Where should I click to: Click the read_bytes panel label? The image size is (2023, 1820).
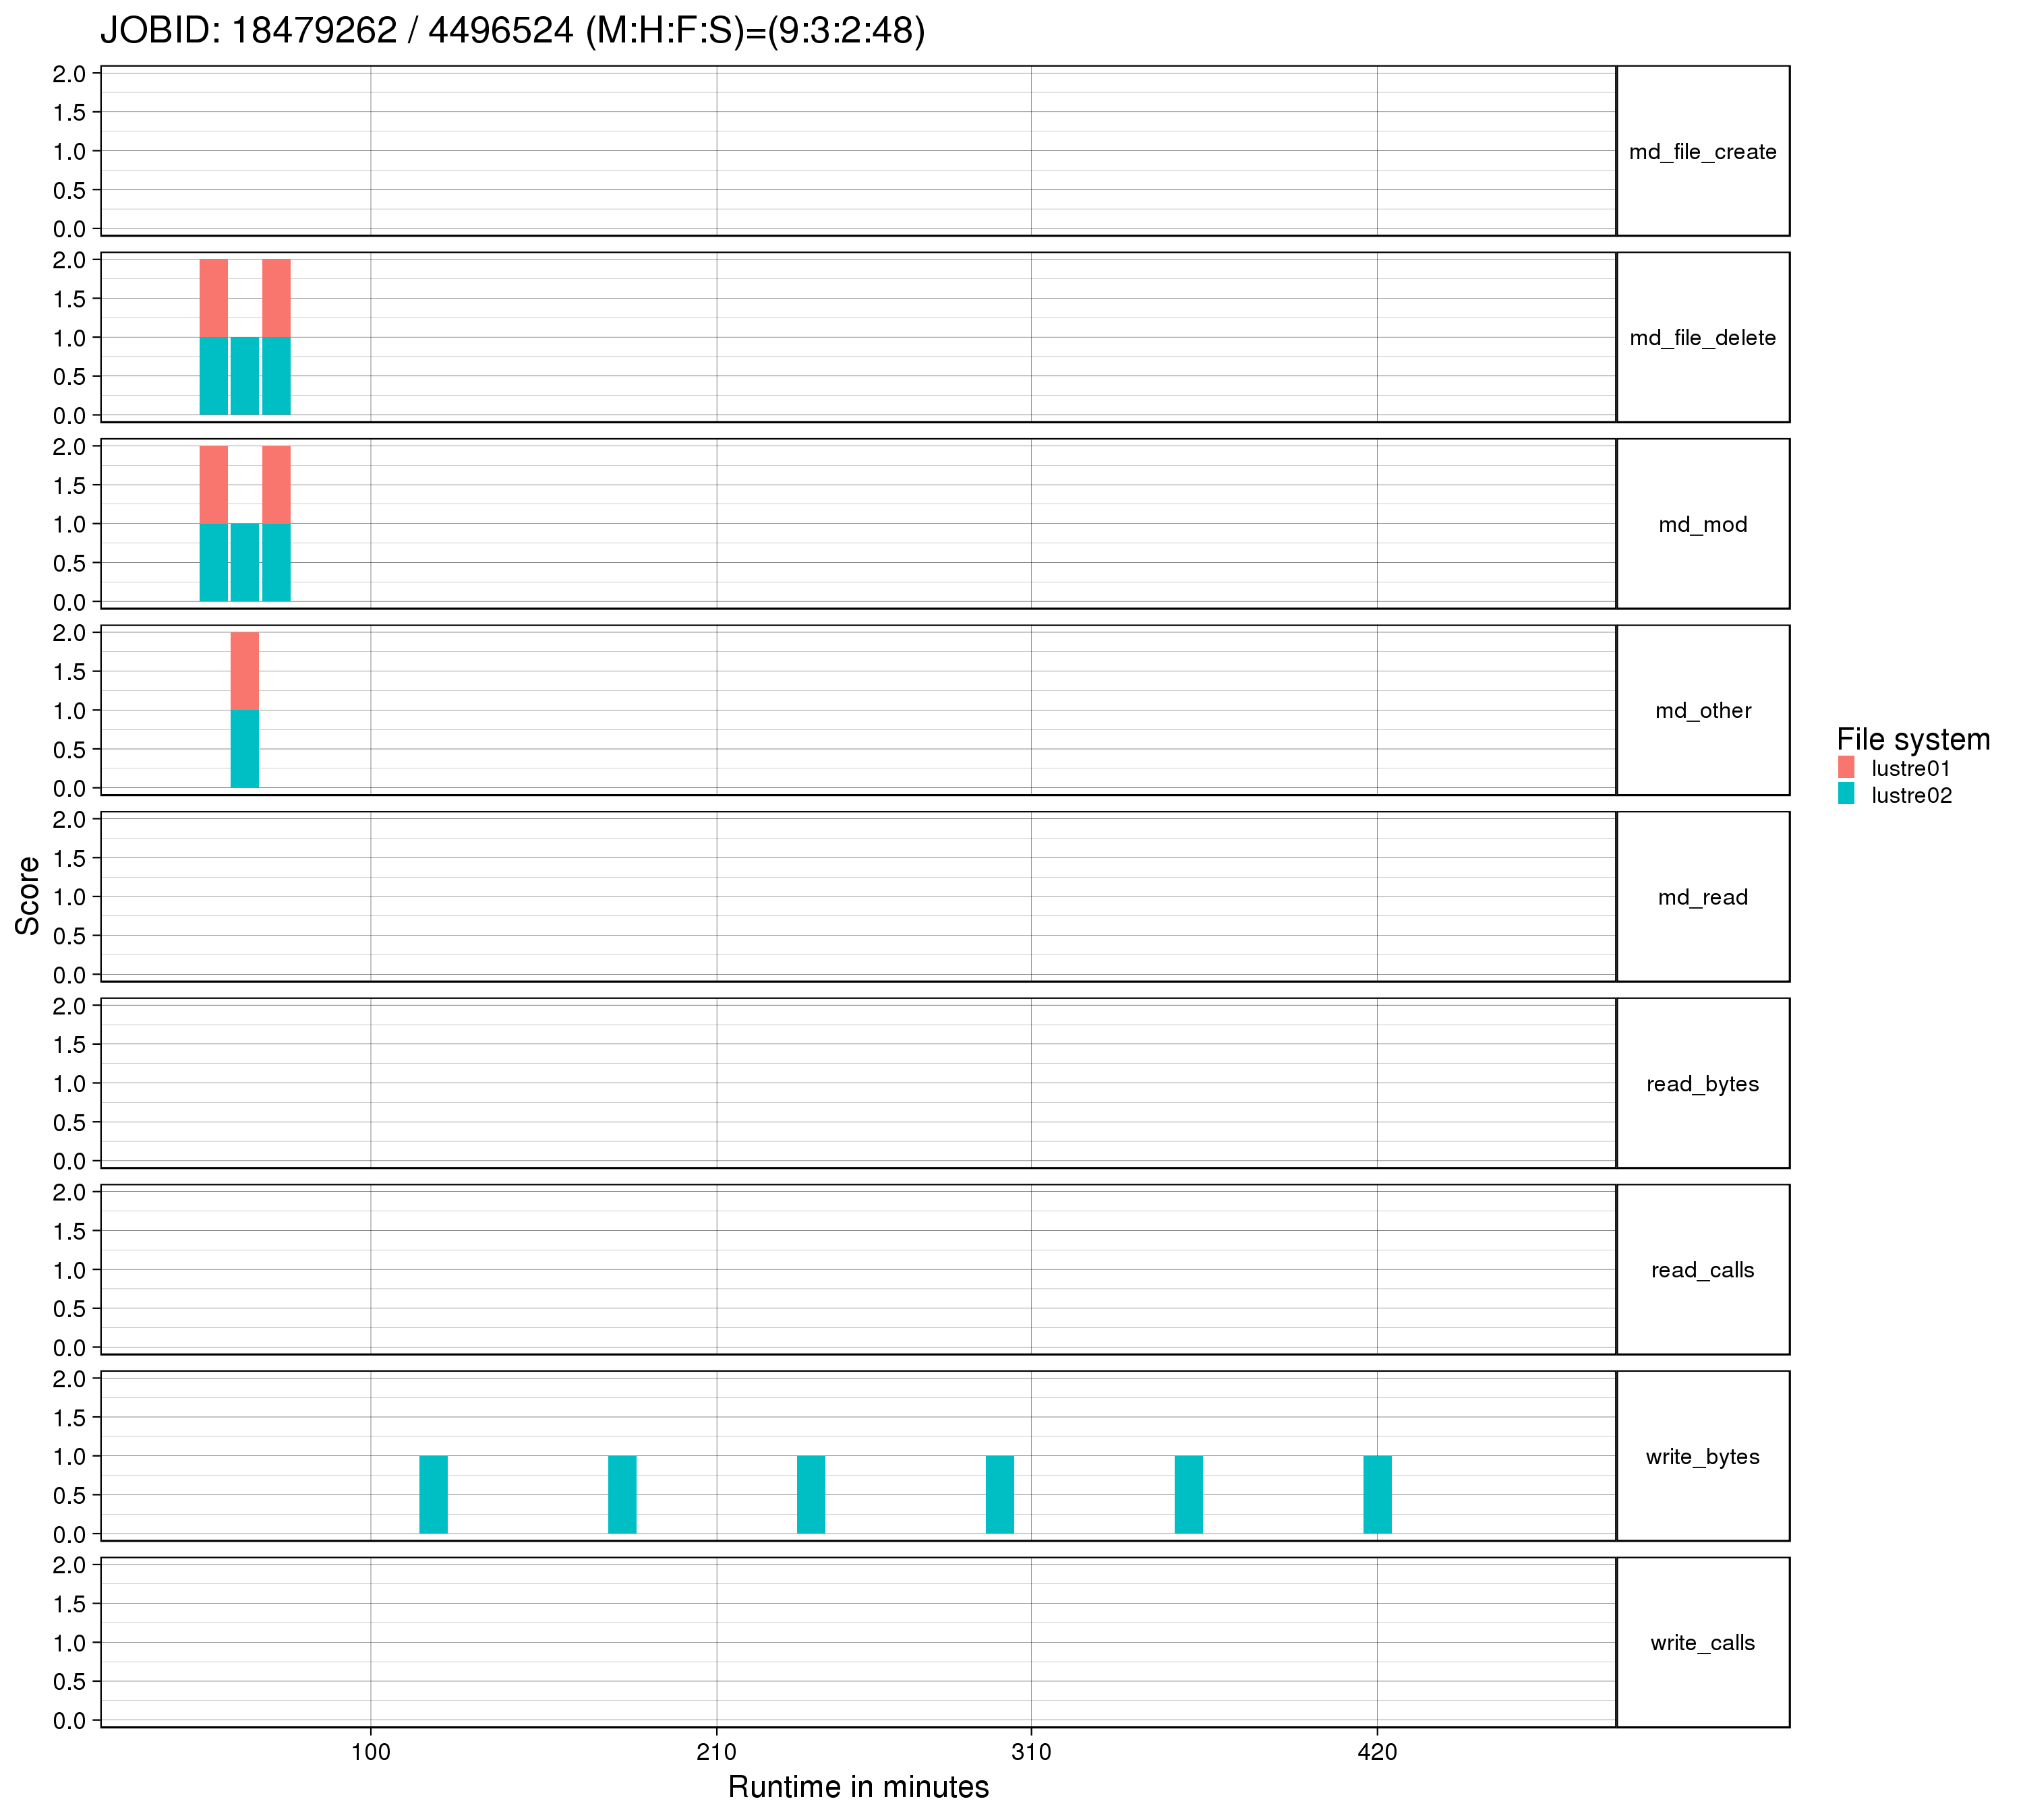1702,1084
